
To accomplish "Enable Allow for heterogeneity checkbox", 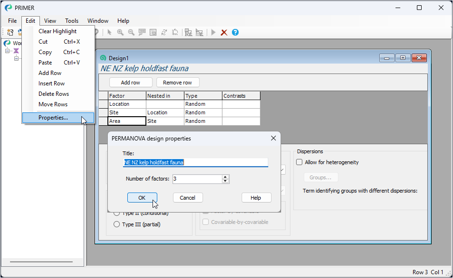I will 300,162.
